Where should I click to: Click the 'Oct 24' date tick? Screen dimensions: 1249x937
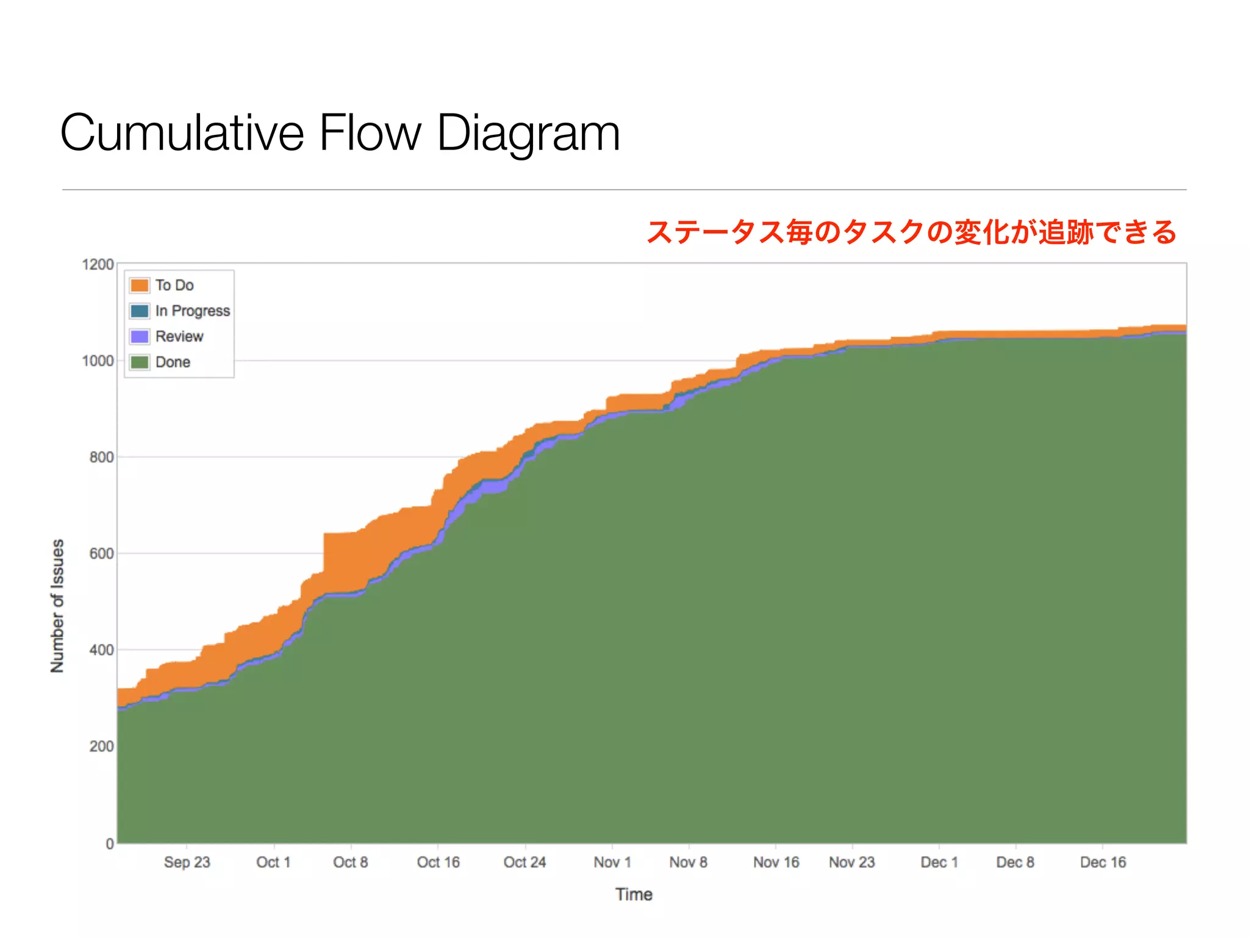click(524, 863)
